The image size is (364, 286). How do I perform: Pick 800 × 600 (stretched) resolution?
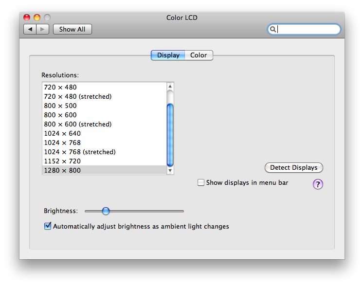105,125
